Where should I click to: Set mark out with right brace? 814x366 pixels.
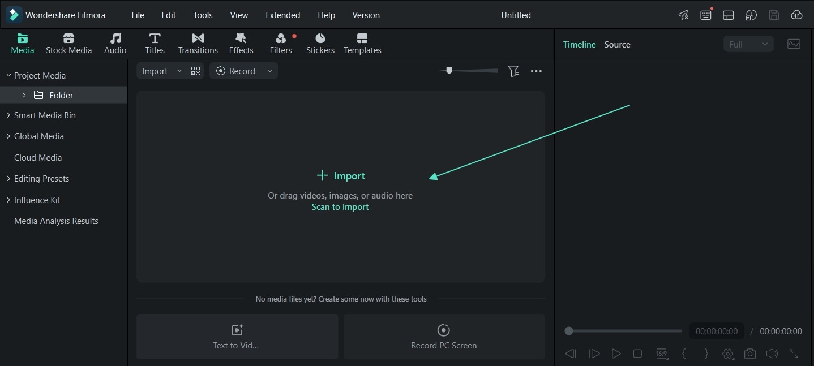click(x=706, y=354)
